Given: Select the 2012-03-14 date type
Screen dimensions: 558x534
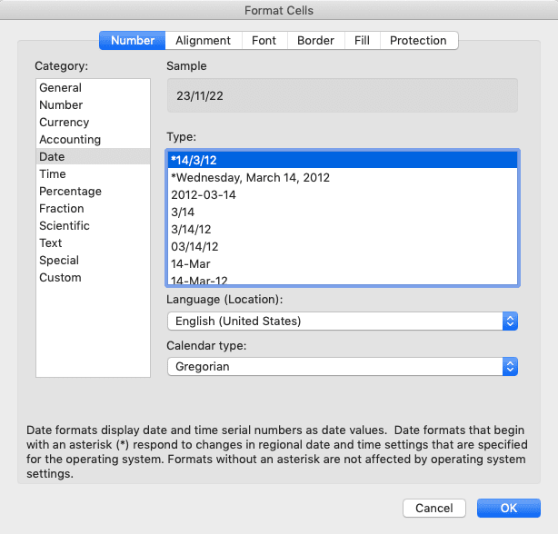Looking at the screenshot, I should point(343,194).
